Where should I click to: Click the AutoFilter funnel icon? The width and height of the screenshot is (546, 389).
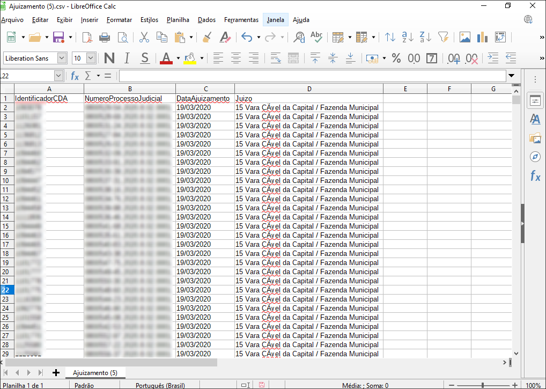[443, 38]
